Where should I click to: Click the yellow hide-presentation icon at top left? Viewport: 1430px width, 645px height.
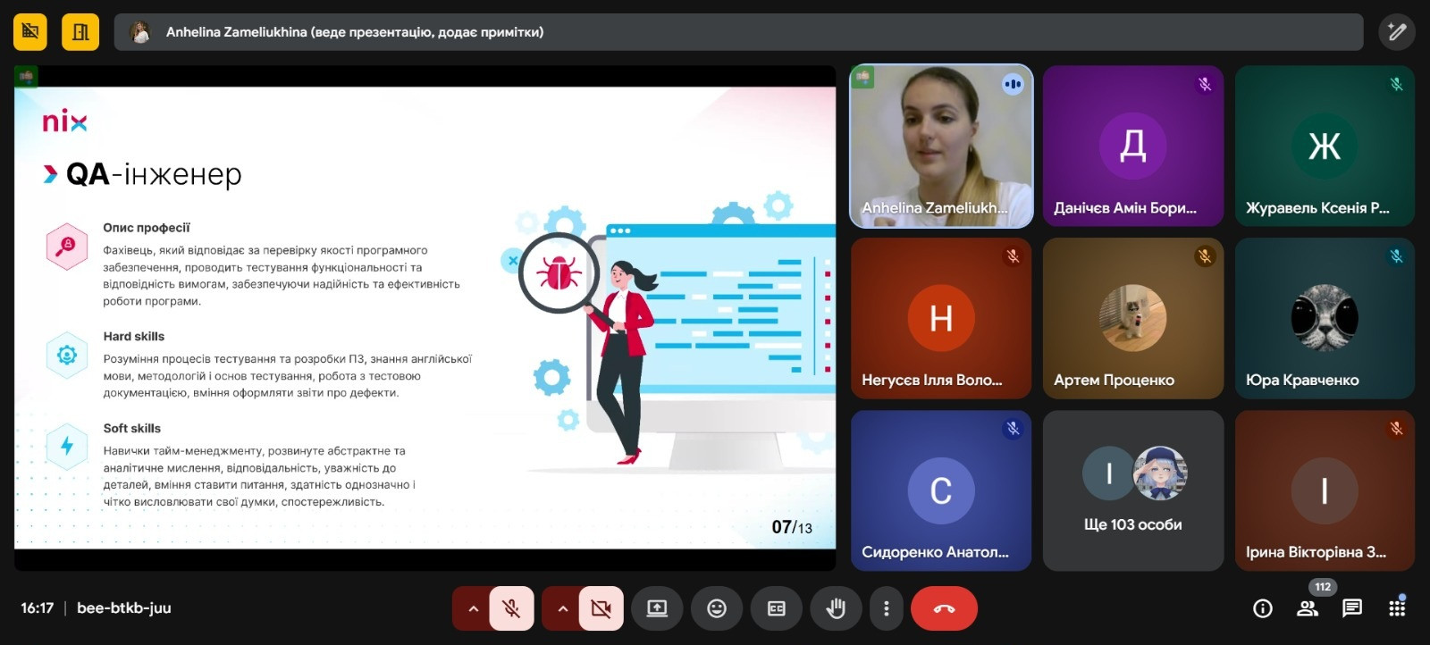[x=30, y=32]
